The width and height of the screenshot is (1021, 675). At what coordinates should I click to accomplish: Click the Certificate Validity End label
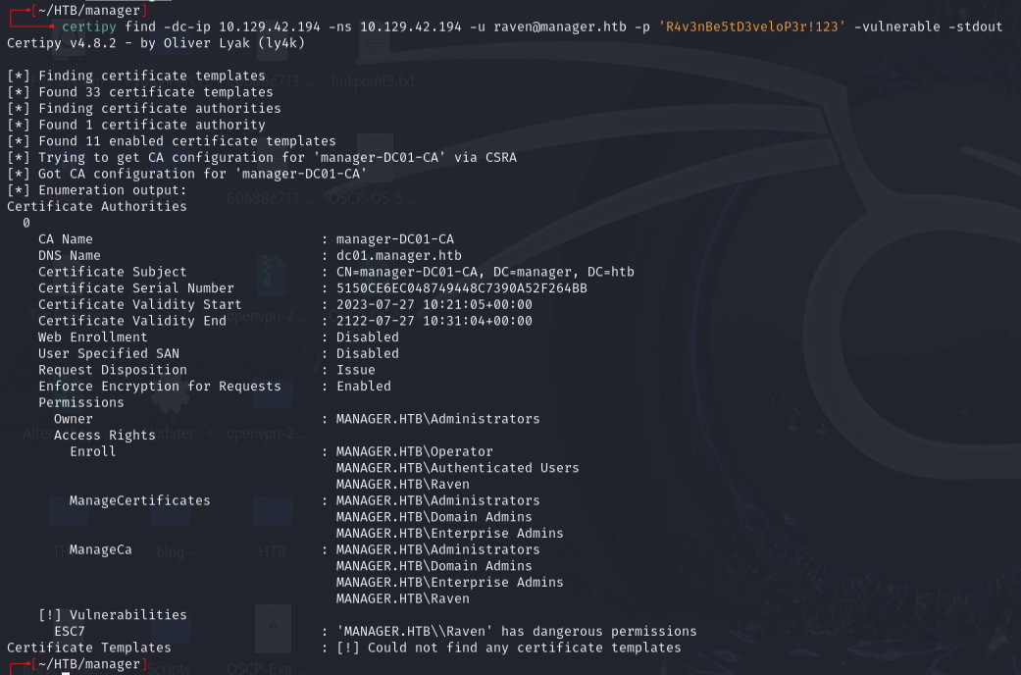click(131, 321)
